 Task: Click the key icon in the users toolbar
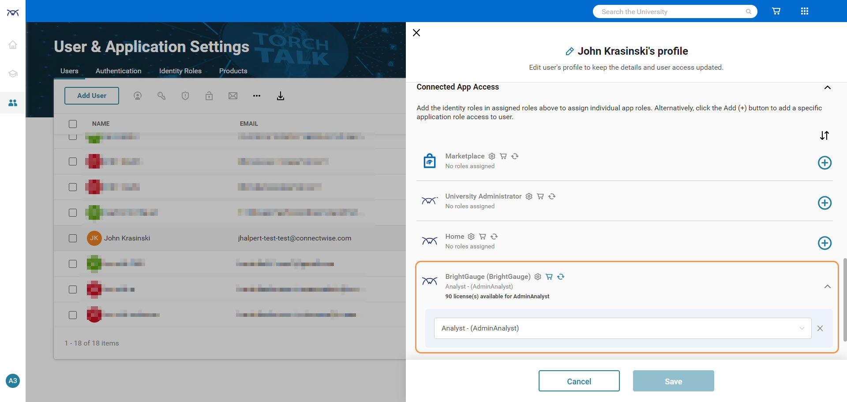[161, 96]
